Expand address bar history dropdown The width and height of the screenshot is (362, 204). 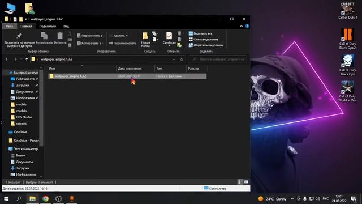(x=174, y=59)
